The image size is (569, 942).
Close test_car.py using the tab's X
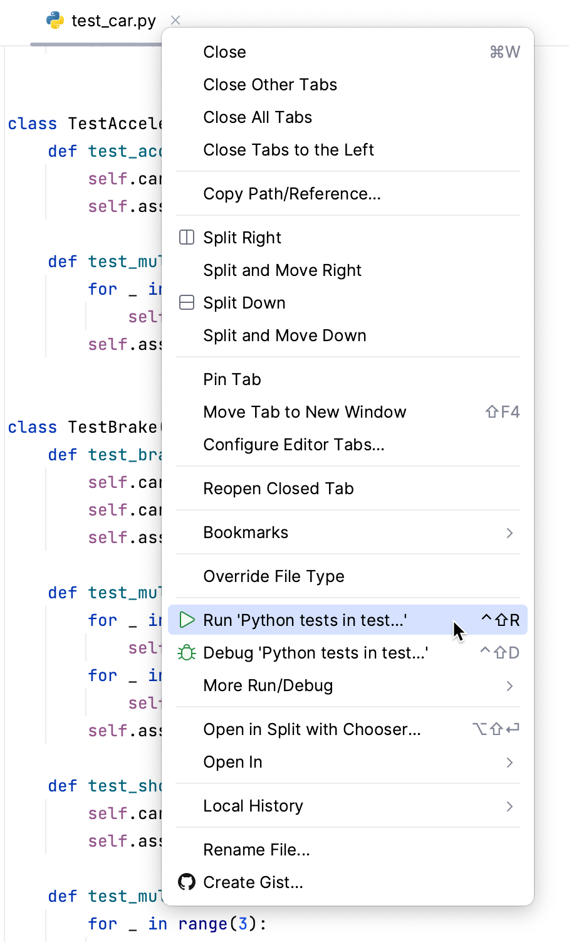coord(175,20)
